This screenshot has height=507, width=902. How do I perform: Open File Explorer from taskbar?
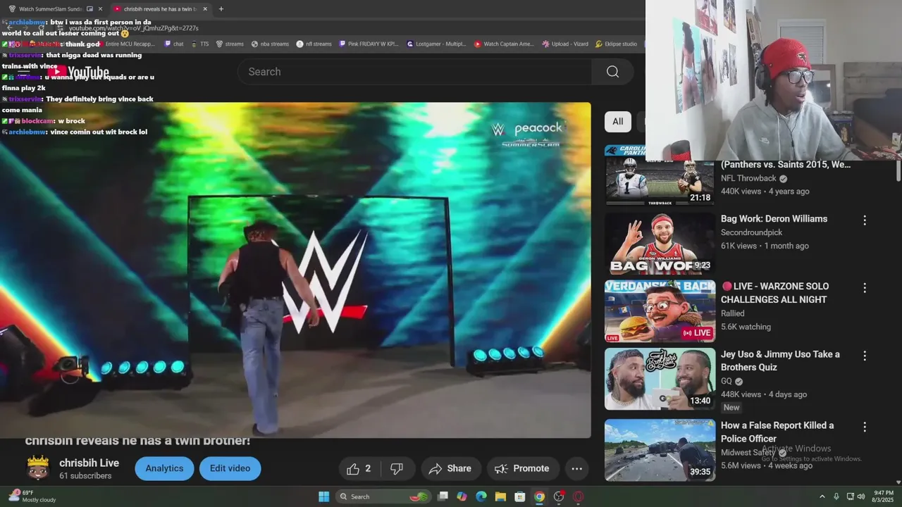pos(500,496)
